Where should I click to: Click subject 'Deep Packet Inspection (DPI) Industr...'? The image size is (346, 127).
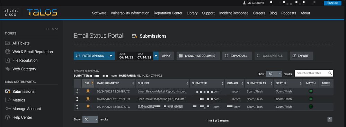pyautogui.click(x=162, y=99)
